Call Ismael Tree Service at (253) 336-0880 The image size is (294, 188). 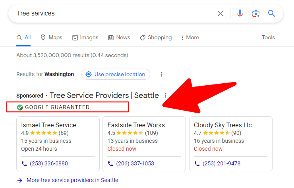point(49,164)
